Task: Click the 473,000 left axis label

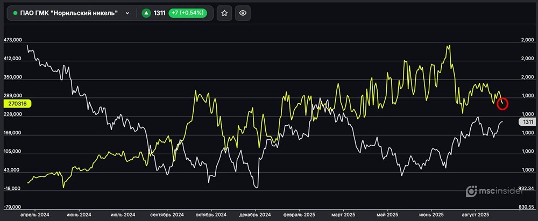Action: coord(12,40)
